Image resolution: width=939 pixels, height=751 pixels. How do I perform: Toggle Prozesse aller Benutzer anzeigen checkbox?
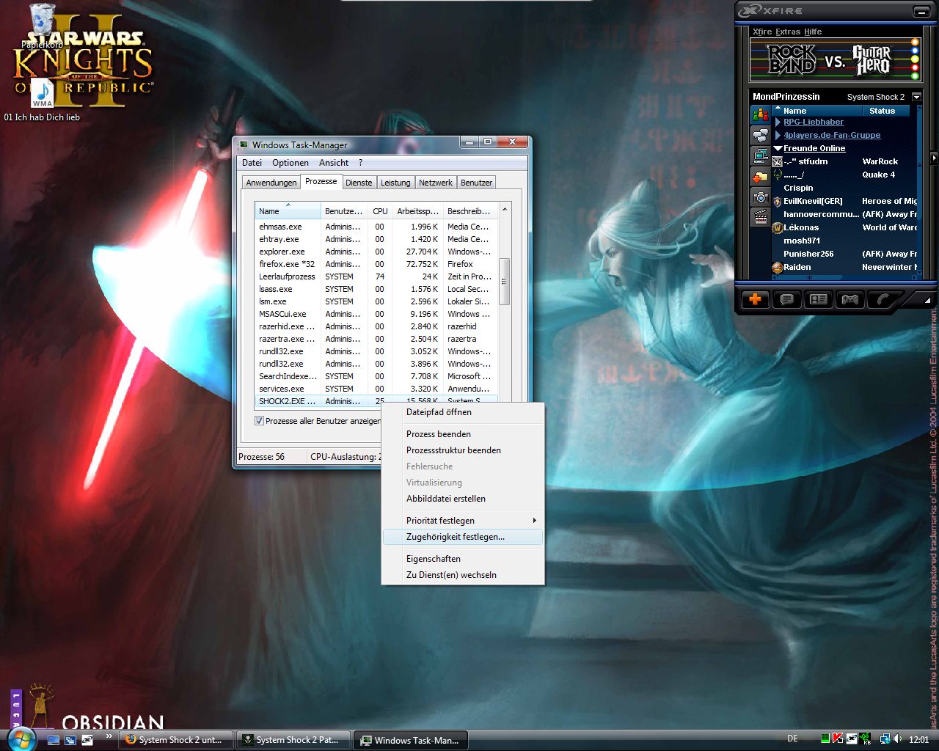pyautogui.click(x=259, y=421)
